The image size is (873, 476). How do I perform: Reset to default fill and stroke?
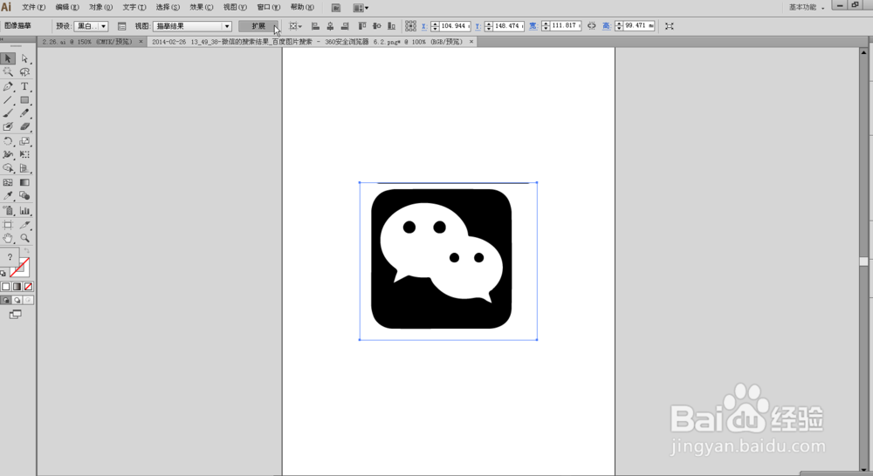click(3, 273)
